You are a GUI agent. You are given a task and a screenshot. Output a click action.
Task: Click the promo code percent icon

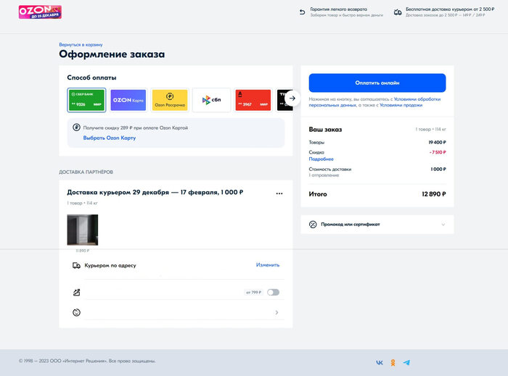tap(313, 225)
